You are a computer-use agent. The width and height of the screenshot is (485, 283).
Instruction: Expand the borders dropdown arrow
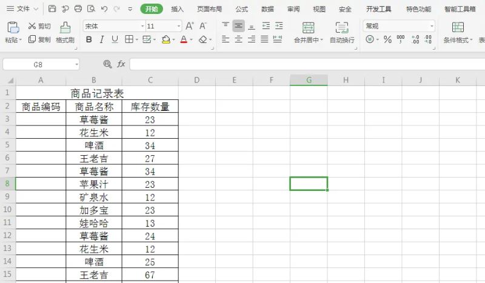pyautogui.click(x=137, y=39)
